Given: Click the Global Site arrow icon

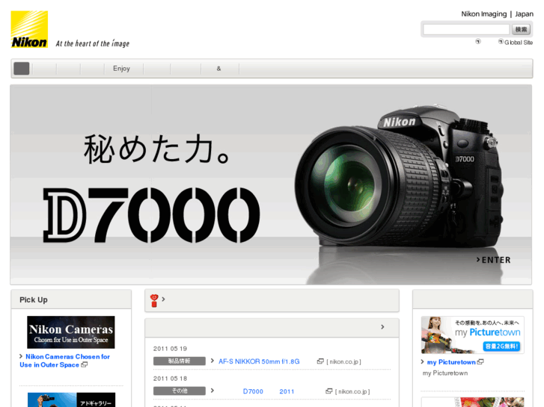Looking at the screenshot, I should coord(501,42).
